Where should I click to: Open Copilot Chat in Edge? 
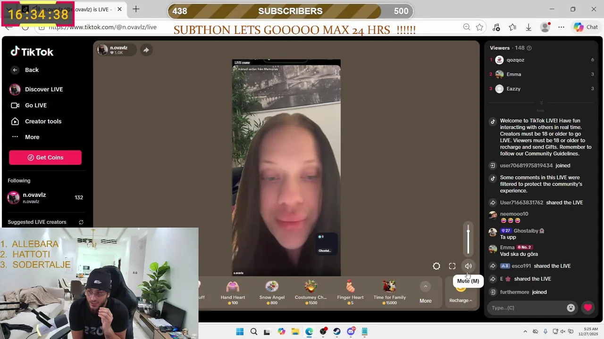(x=586, y=27)
